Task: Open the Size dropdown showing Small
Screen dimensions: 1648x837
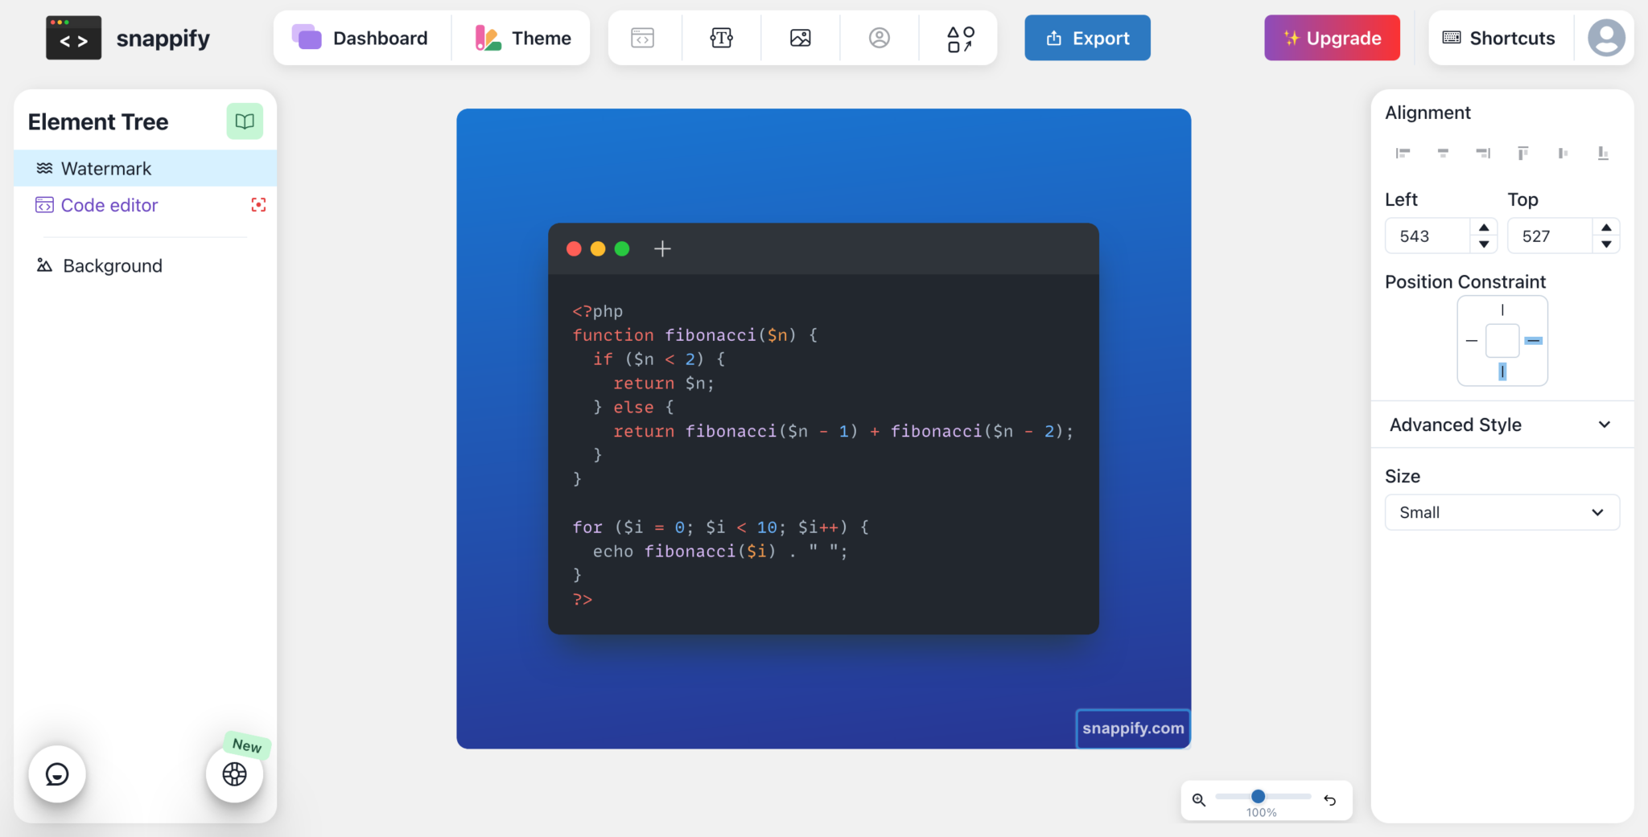Action: (x=1501, y=512)
